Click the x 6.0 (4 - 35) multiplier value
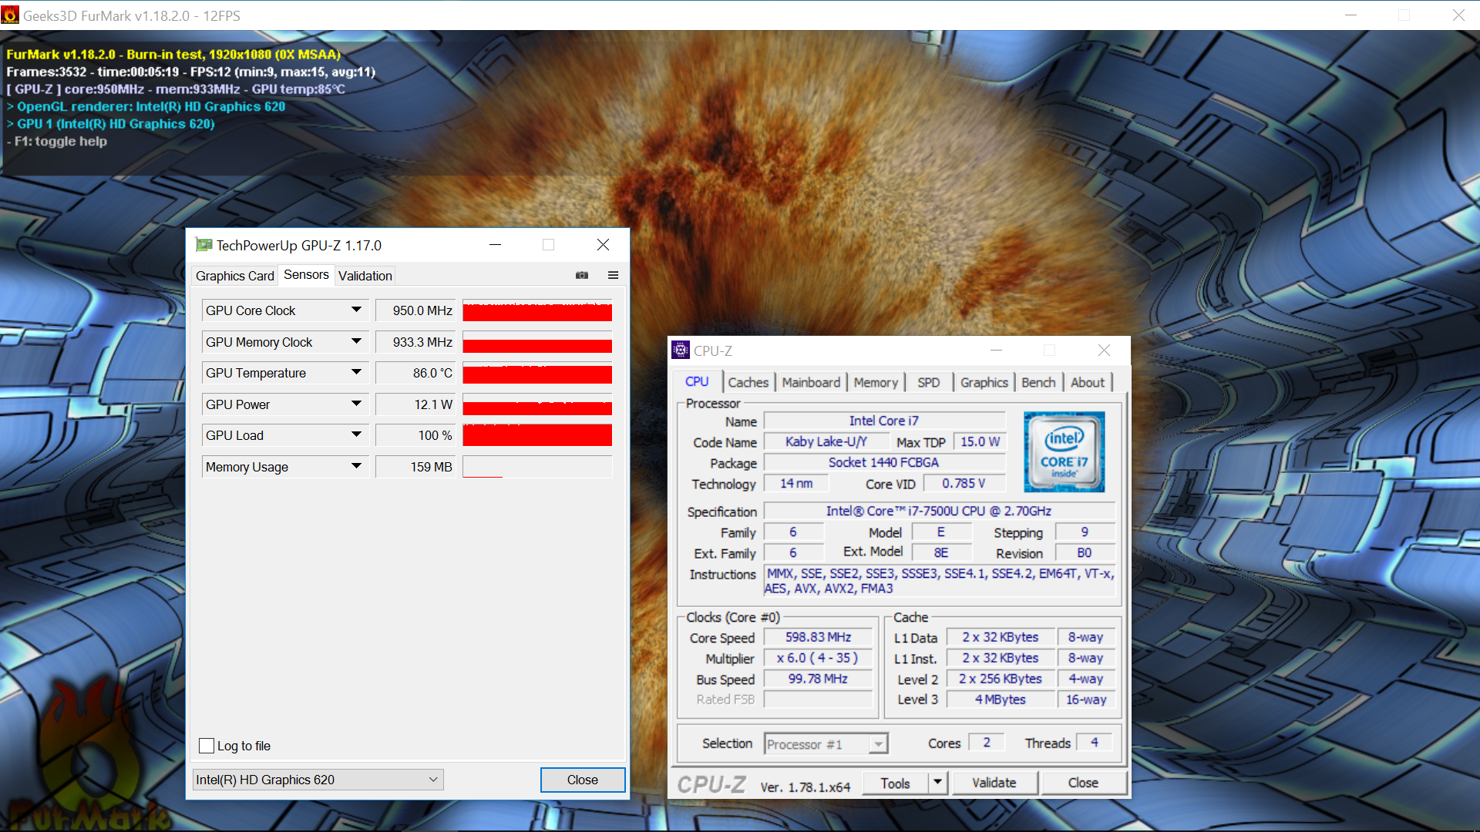This screenshot has height=832, width=1480. tap(818, 658)
